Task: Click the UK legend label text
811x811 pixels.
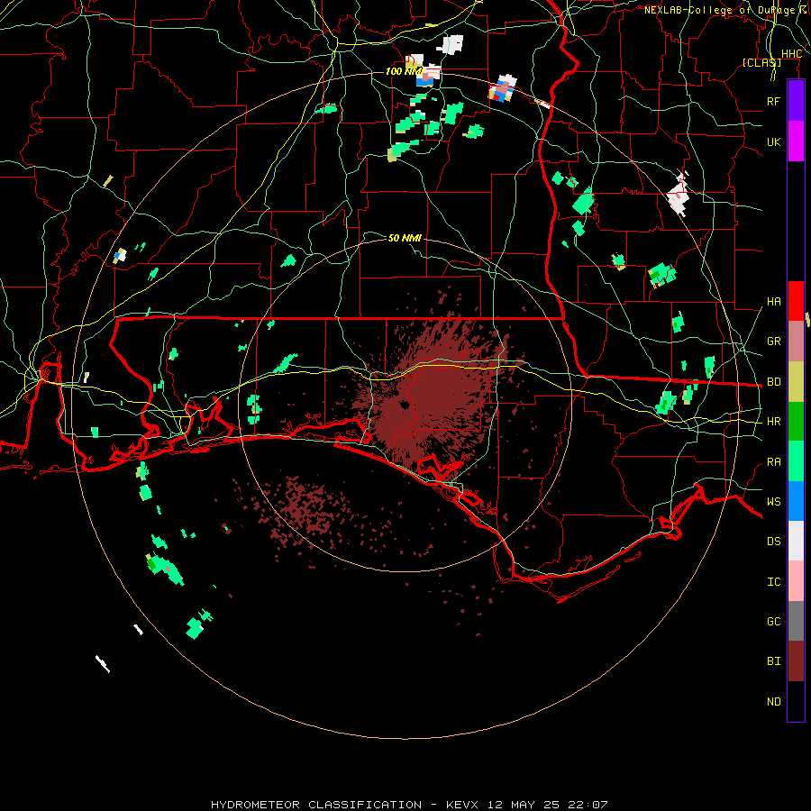Action: pos(774,141)
